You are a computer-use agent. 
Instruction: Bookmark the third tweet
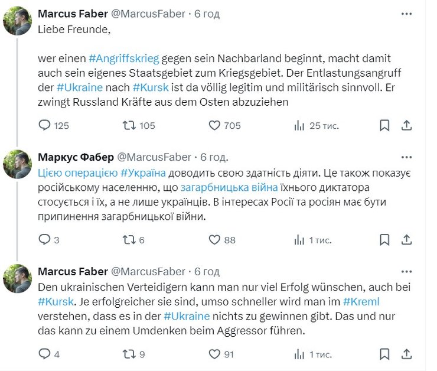click(384, 354)
